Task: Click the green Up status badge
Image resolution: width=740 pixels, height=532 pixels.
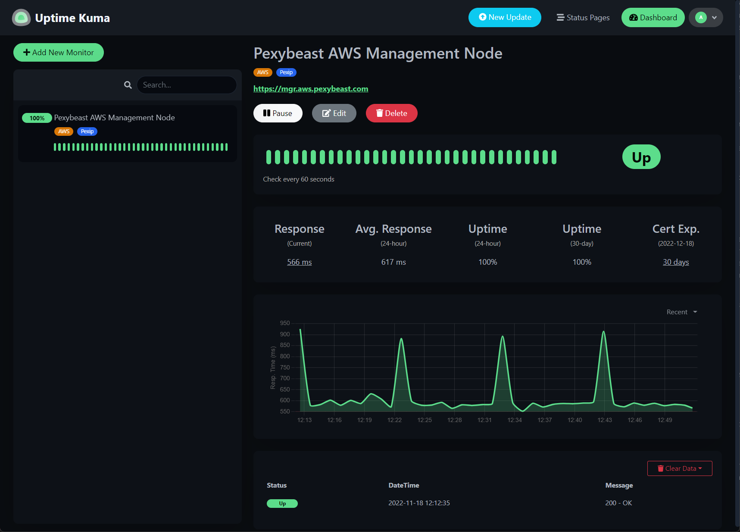Action: pos(641,157)
